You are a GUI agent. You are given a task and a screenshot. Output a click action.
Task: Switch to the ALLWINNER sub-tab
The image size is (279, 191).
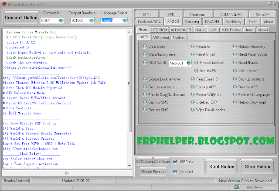(x=181, y=30)
